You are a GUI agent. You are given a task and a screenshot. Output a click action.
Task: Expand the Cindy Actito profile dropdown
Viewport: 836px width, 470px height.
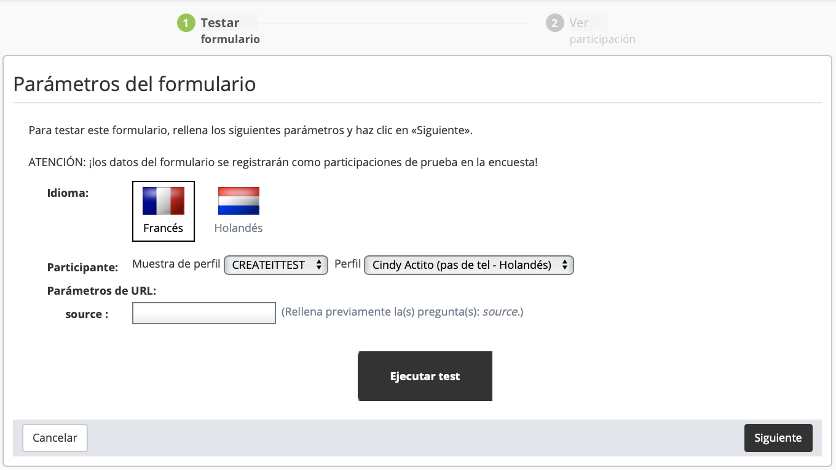468,265
